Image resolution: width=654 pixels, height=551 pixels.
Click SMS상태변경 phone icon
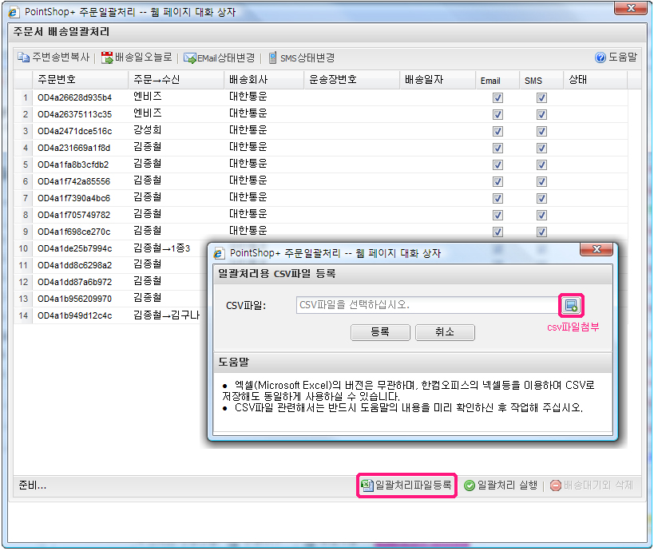[273, 57]
